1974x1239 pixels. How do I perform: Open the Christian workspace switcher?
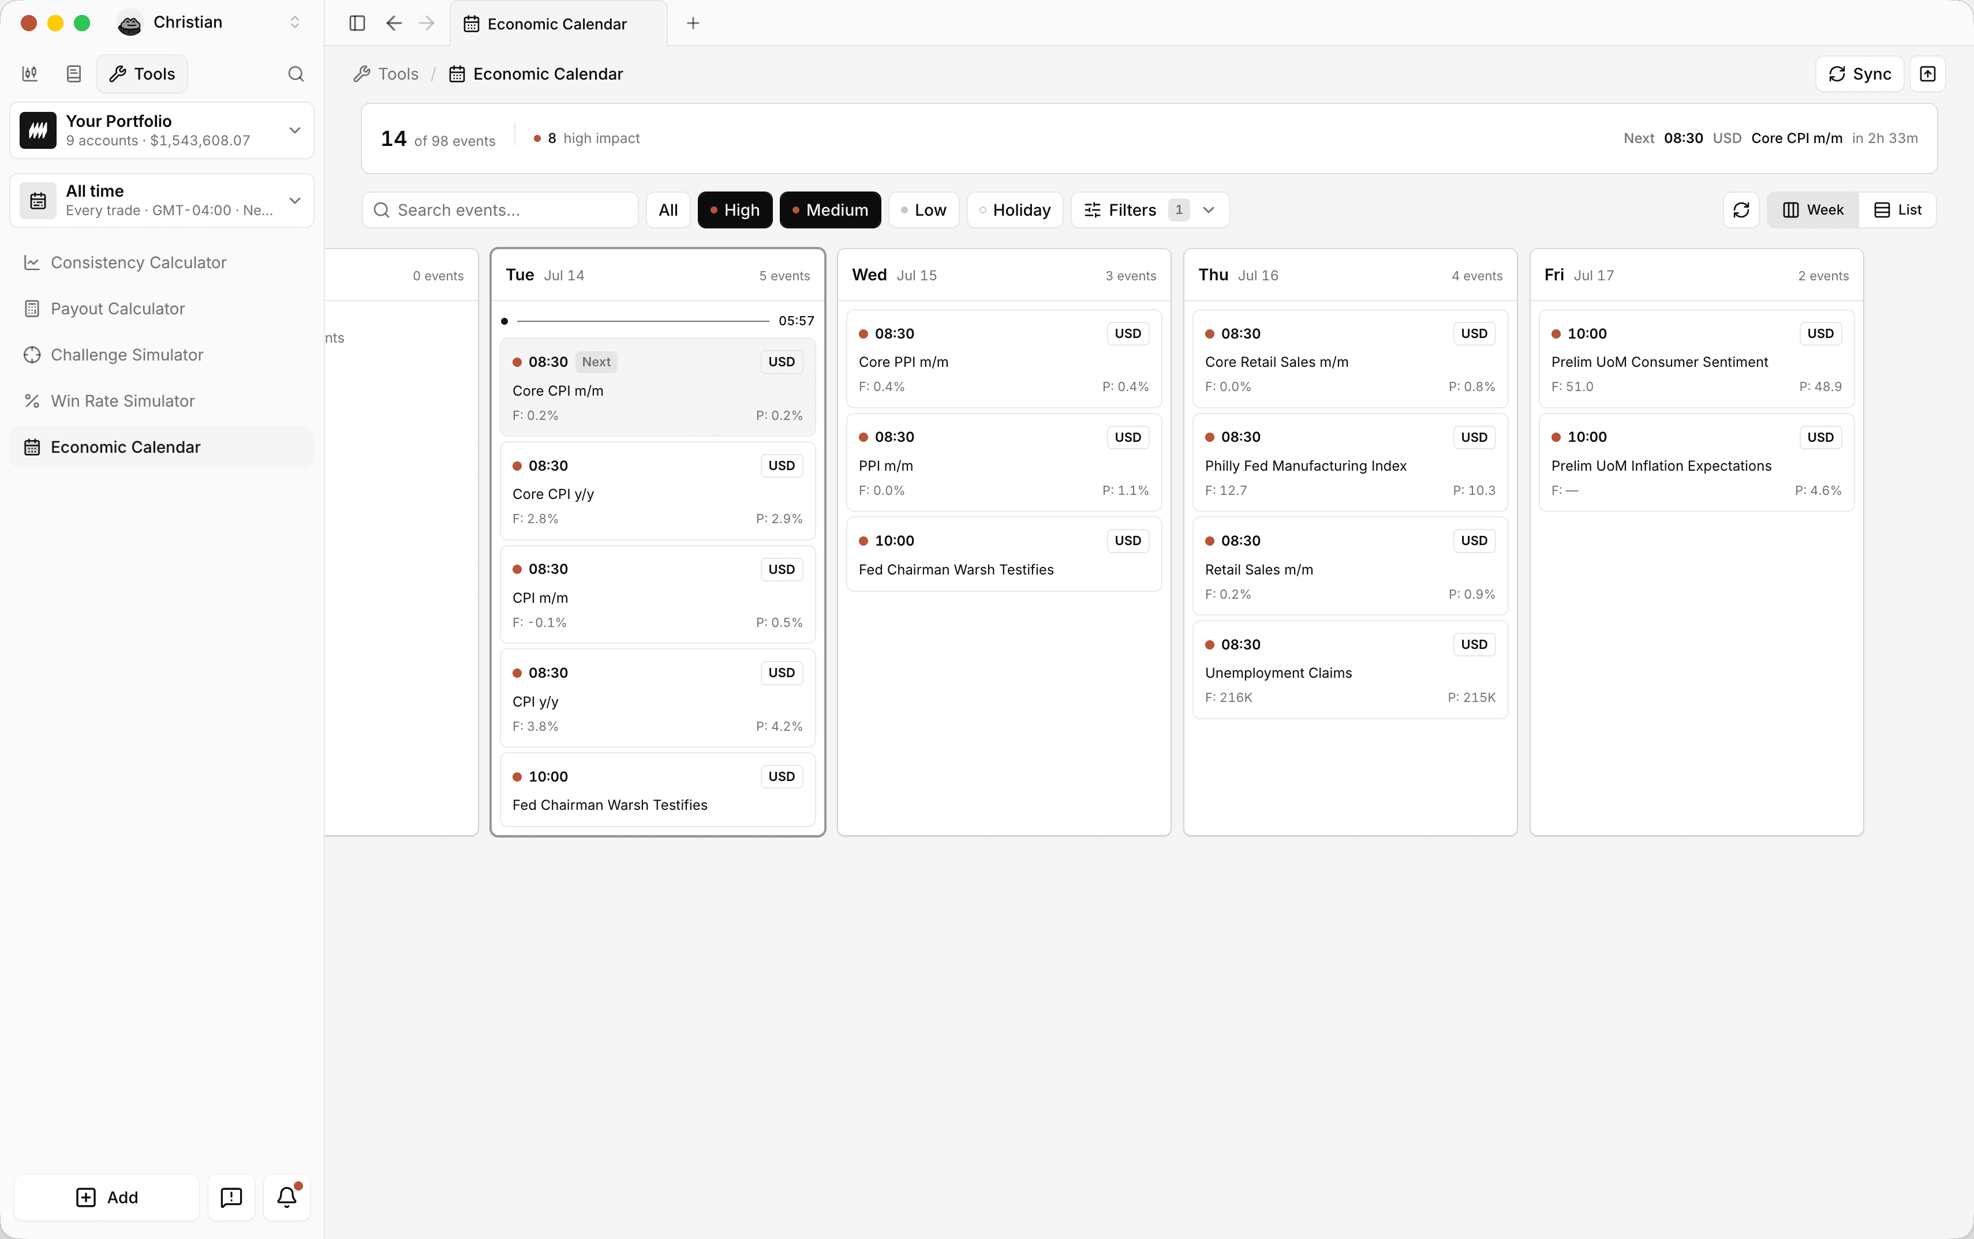pyautogui.click(x=209, y=23)
